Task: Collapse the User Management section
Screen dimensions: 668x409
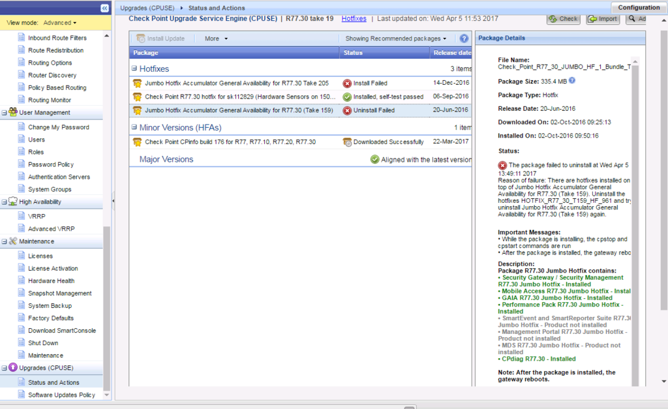Action: coord(5,112)
